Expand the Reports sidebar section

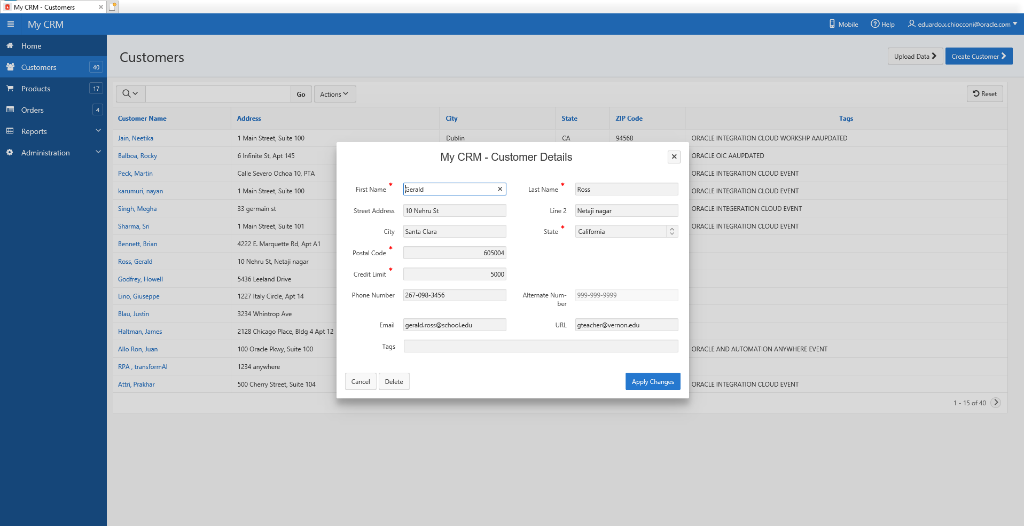(98, 131)
